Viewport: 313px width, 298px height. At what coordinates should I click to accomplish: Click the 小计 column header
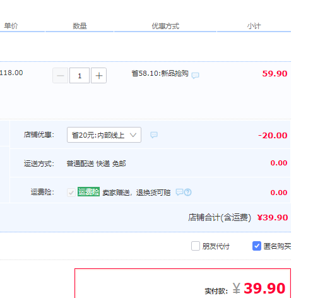tap(254, 26)
